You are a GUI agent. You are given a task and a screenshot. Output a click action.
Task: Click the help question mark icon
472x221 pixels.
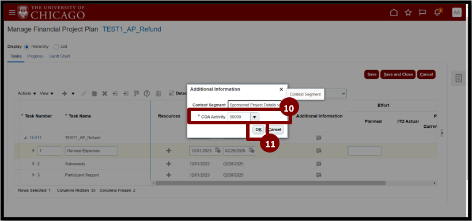tap(147, 93)
